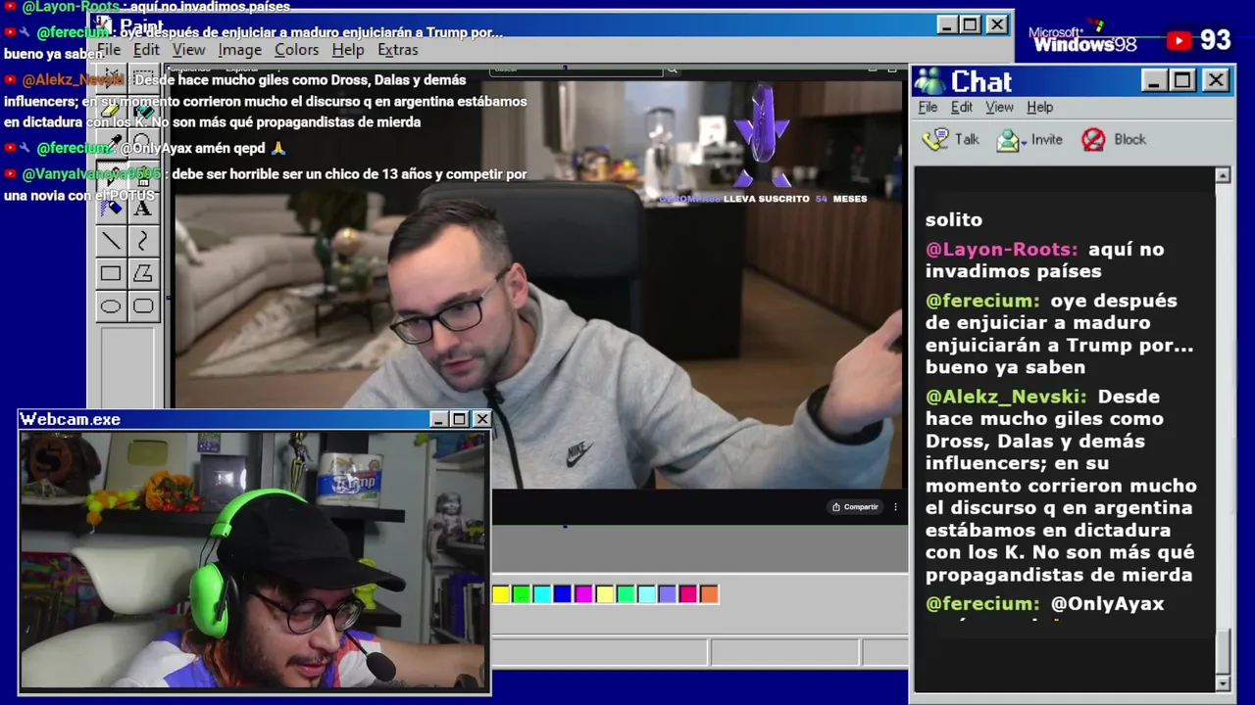Click the @OnlyAyax mention in Chat window
Image resolution: width=1255 pixels, height=705 pixels.
[1107, 604]
